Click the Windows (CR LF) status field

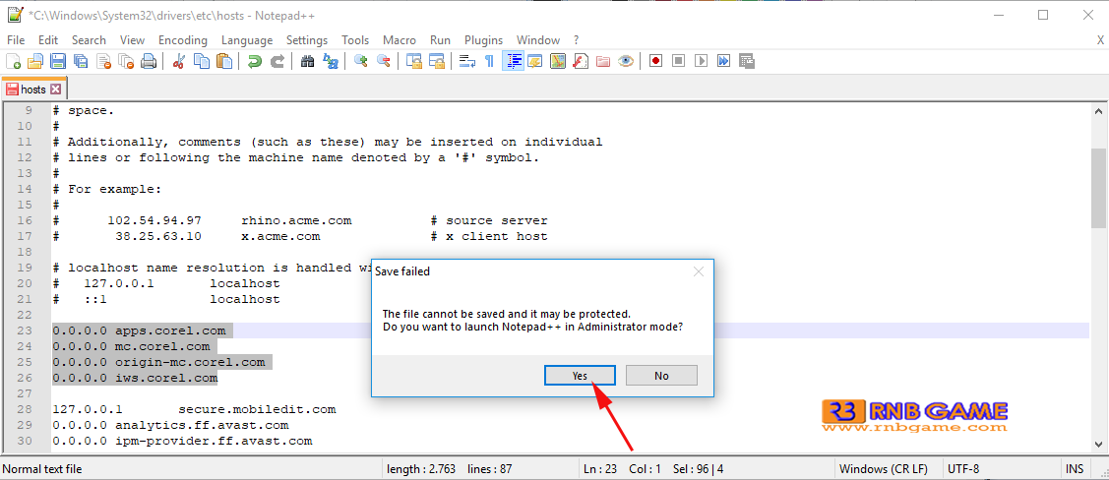[x=889, y=469]
